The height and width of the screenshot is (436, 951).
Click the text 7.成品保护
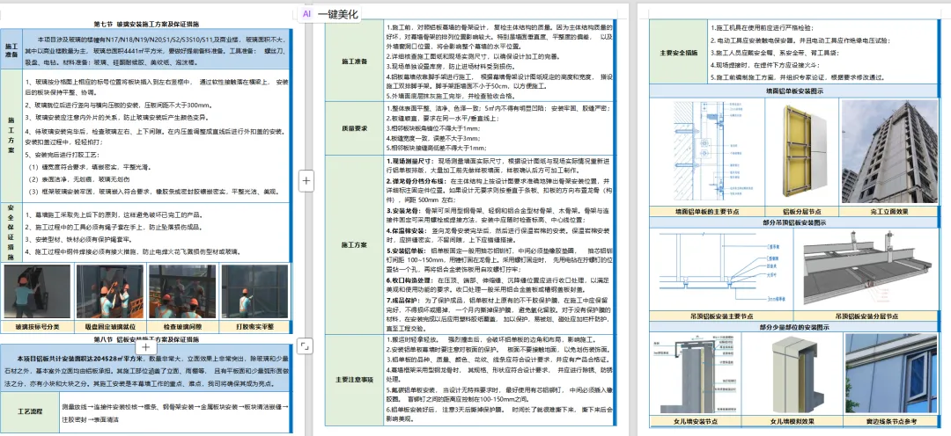tap(404, 300)
